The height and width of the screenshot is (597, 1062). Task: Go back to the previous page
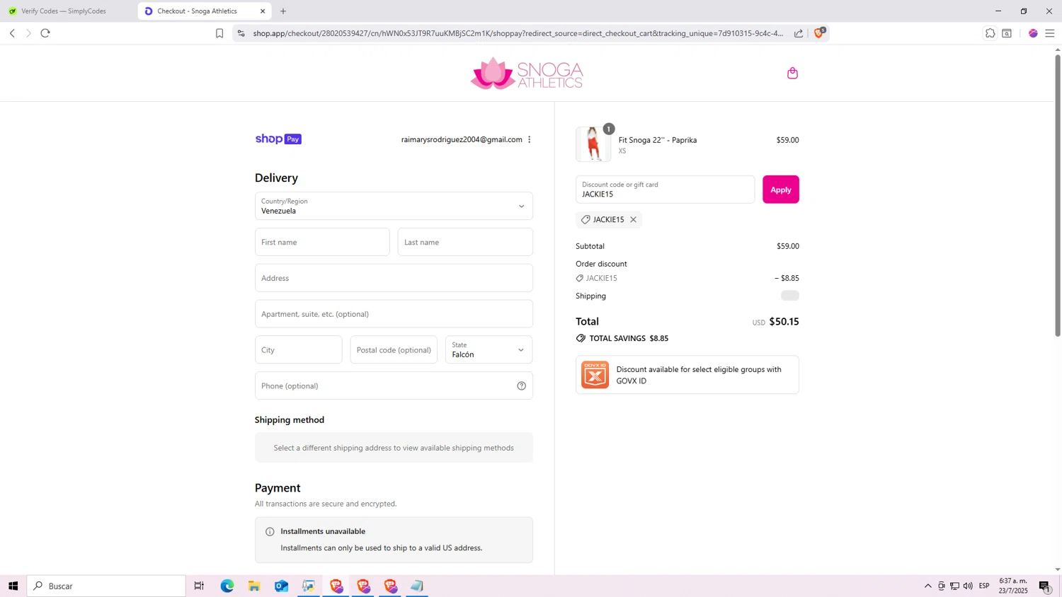[12, 33]
